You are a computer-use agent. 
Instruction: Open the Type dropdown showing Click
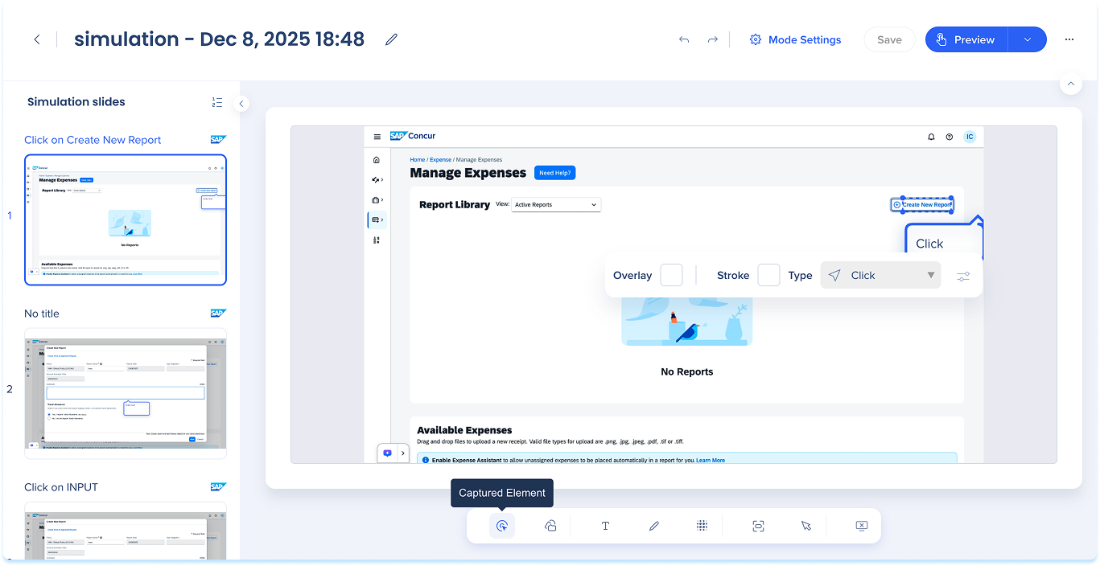click(880, 275)
